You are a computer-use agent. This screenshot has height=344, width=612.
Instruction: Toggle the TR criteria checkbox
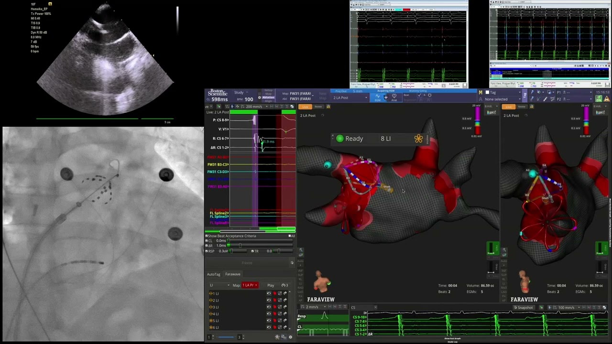tap(252, 251)
